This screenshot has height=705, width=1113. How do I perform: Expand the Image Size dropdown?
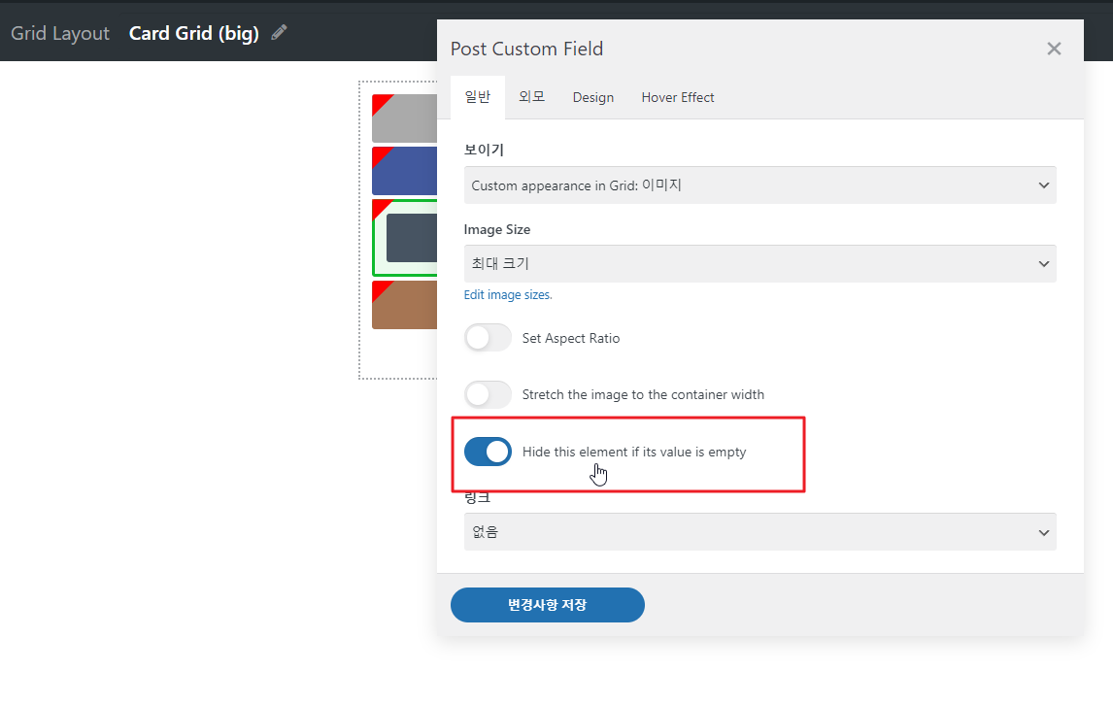click(x=759, y=263)
